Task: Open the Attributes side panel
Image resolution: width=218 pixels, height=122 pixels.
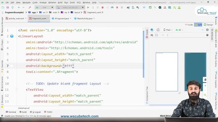Action: click(x=212, y=35)
